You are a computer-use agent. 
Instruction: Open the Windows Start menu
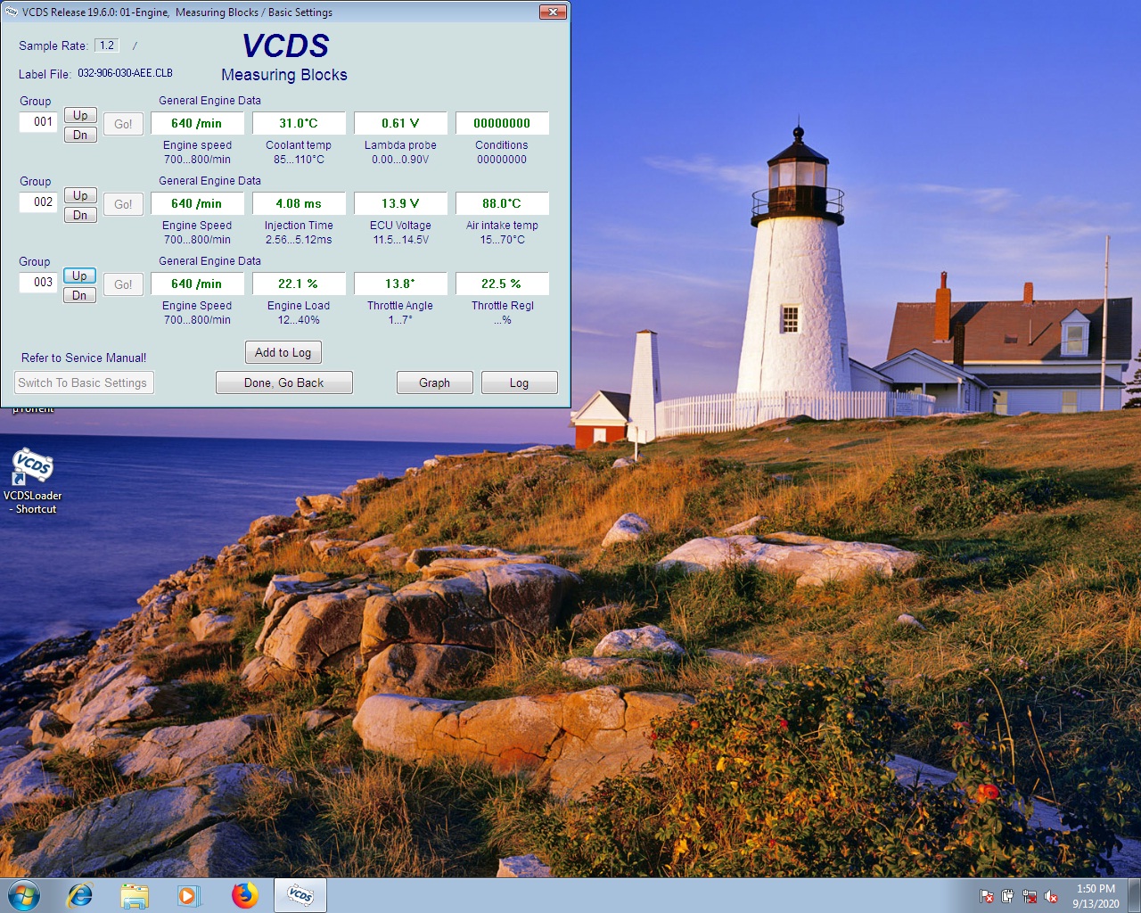(24, 895)
